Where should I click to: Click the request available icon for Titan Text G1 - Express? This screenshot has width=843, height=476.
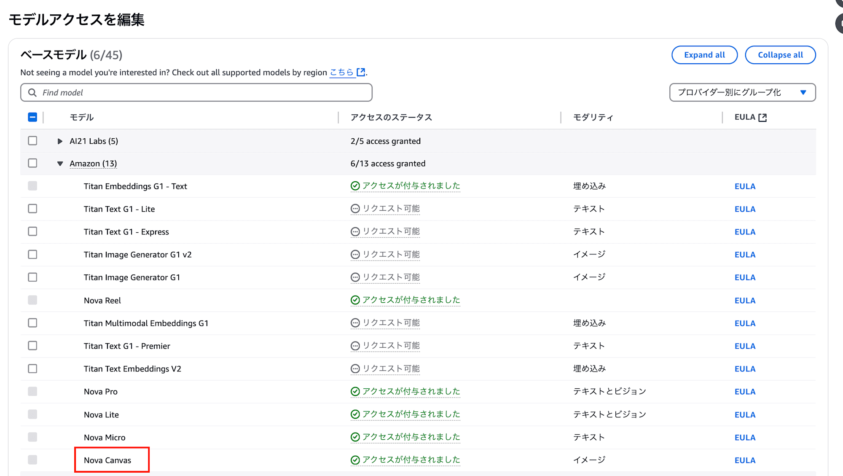click(355, 231)
